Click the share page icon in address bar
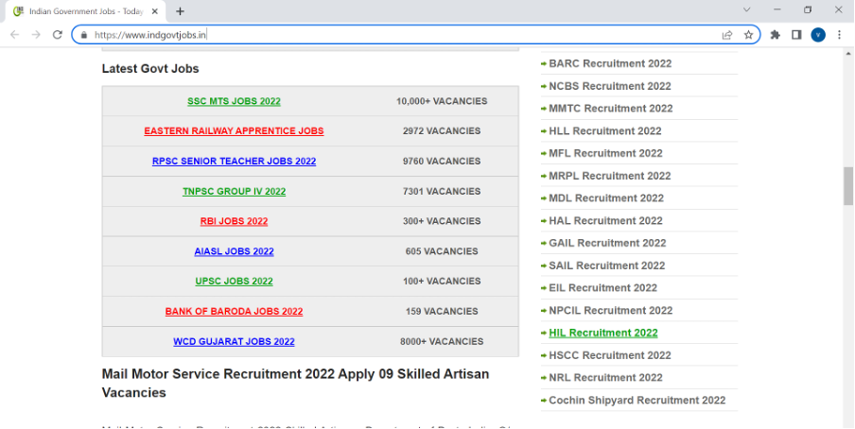 pos(726,35)
